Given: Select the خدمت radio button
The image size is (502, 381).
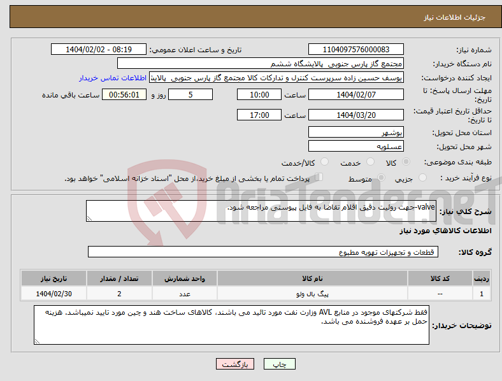Looking at the screenshot, I should pos(370,162).
